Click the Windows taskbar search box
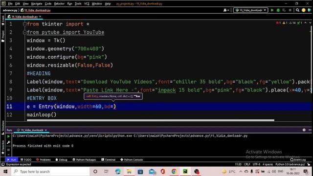313x176 pixels. 50,172
